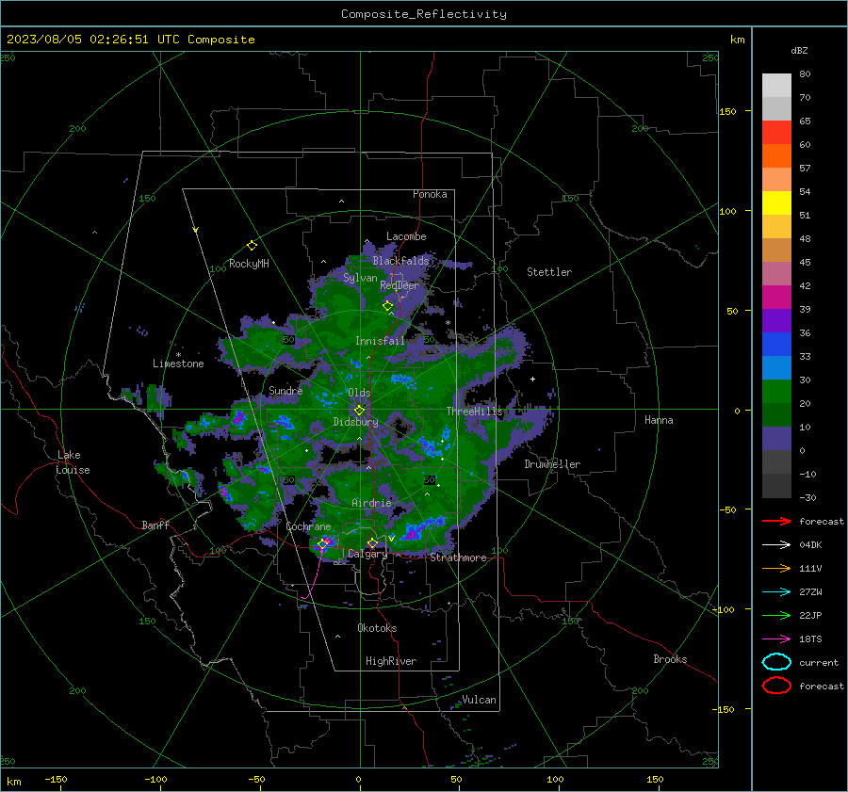Select the Strathmore label
Viewport: 848px width, 792px height.
pyautogui.click(x=458, y=558)
